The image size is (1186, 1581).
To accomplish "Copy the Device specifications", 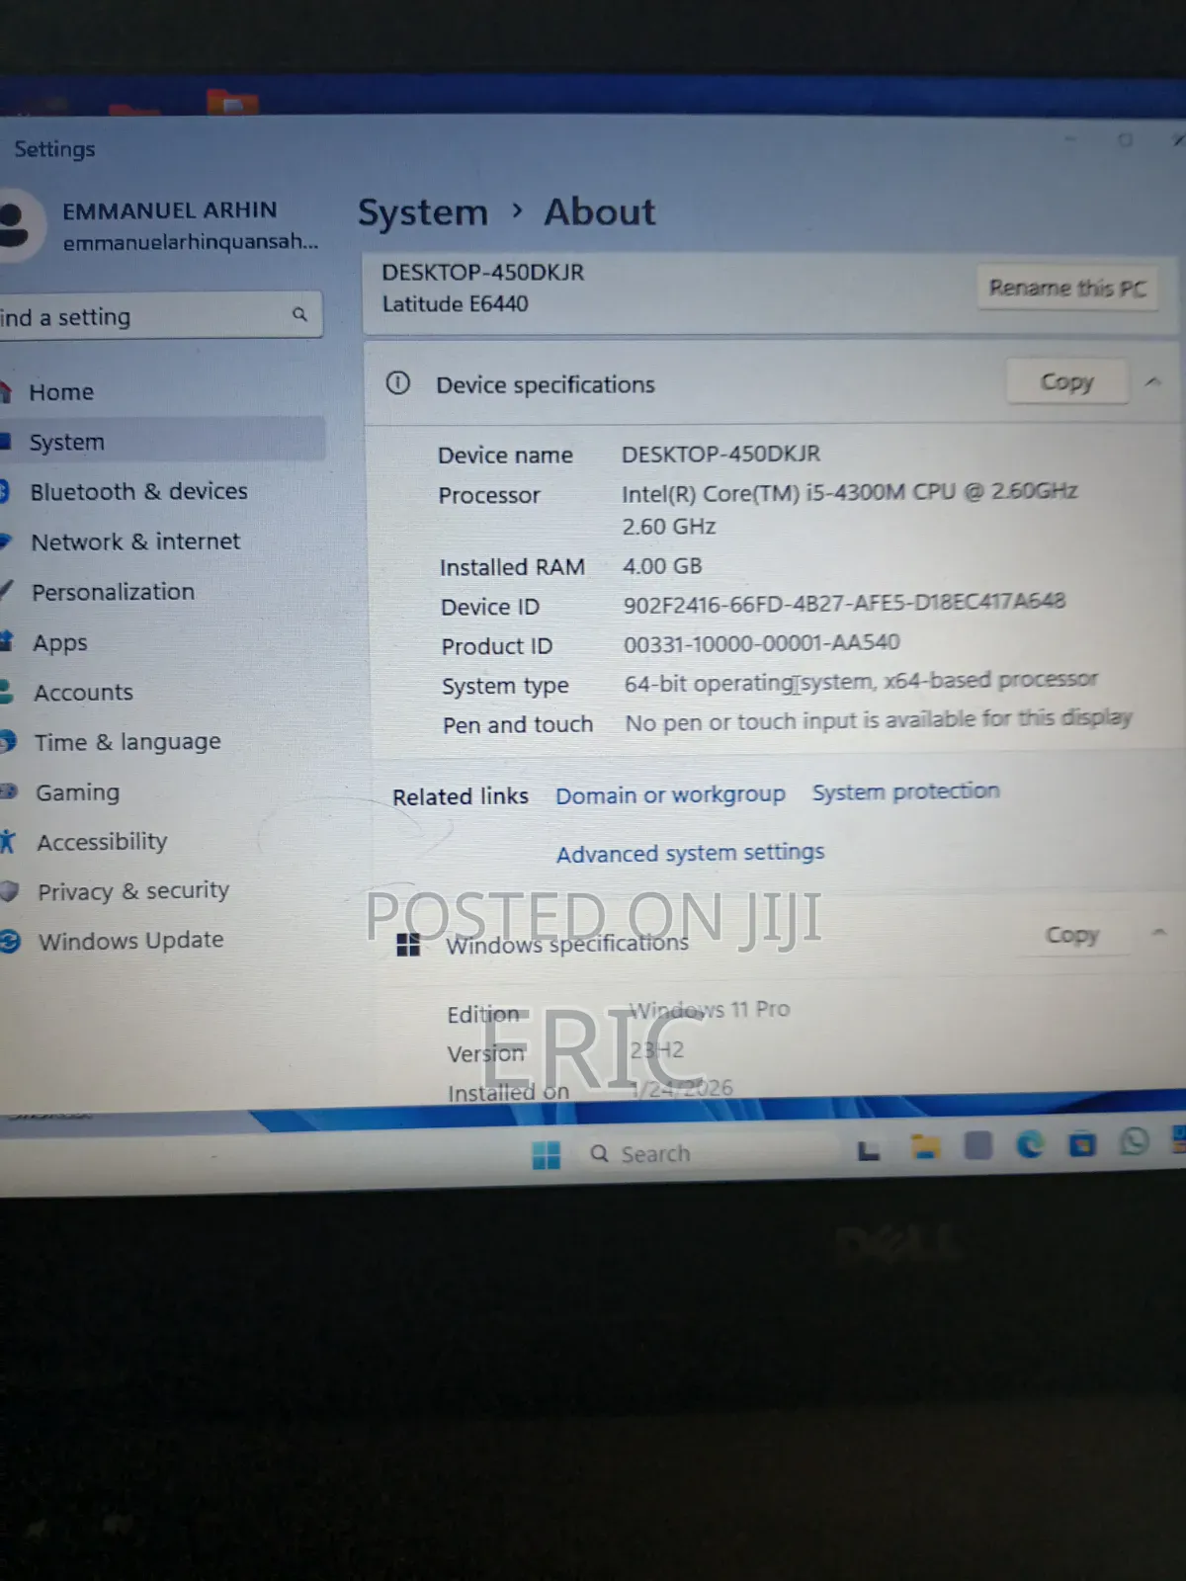I will click(1066, 381).
